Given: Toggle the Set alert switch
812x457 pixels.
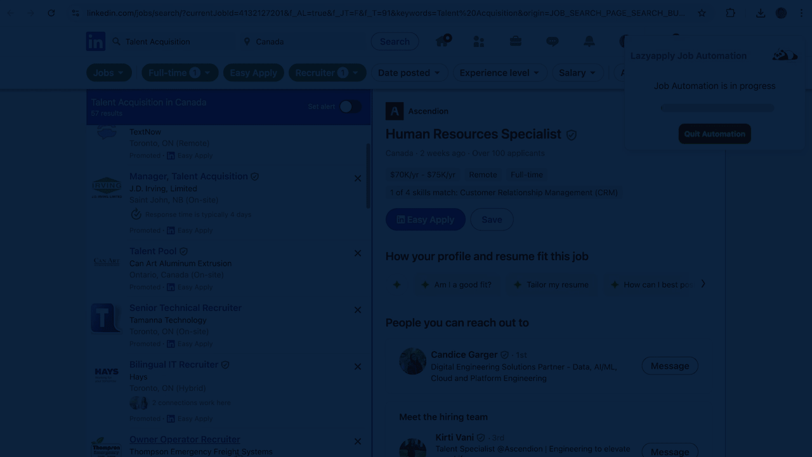Looking at the screenshot, I should coord(351,107).
